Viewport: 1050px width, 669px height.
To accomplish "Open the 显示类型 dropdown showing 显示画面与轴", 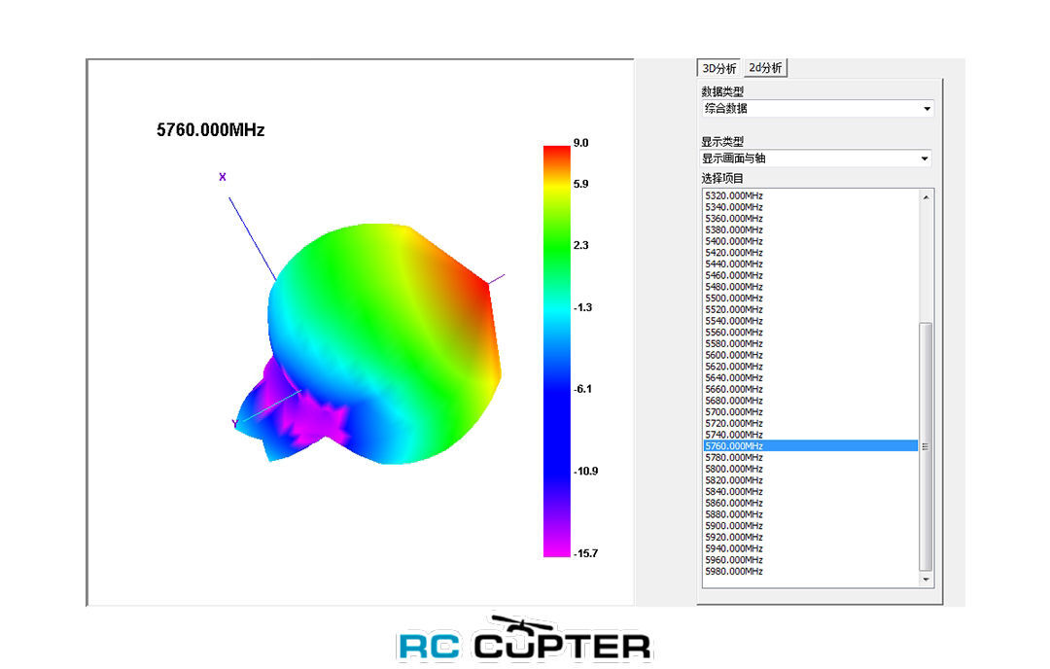I will pyautogui.click(x=816, y=158).
